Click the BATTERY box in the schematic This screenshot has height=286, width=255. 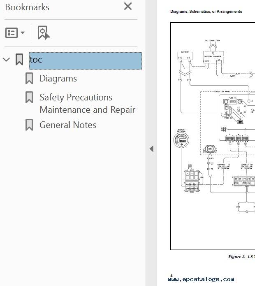[185, 56]
